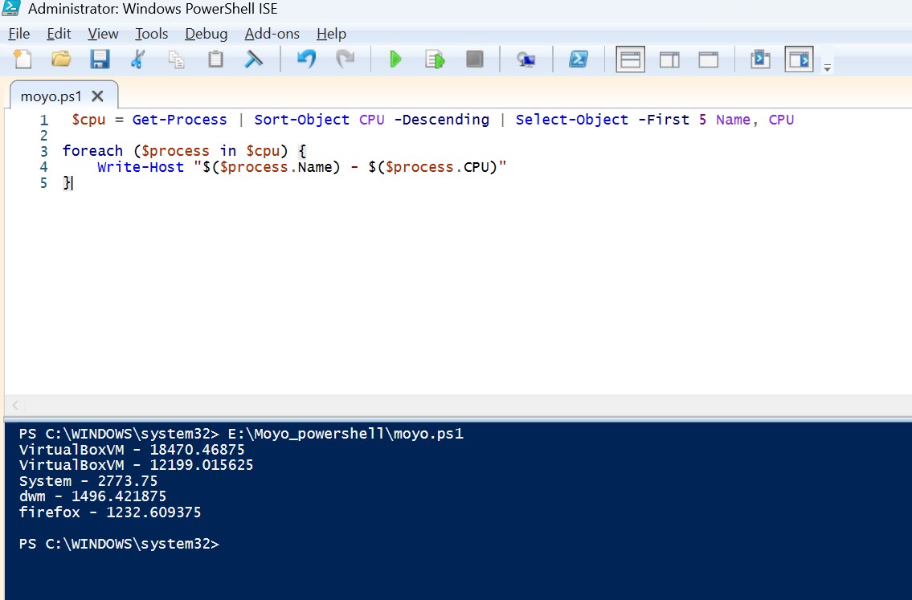Cut selection with the scissors icon
Image resolution: width=912 pixels, height=600 pixels.
138,59
